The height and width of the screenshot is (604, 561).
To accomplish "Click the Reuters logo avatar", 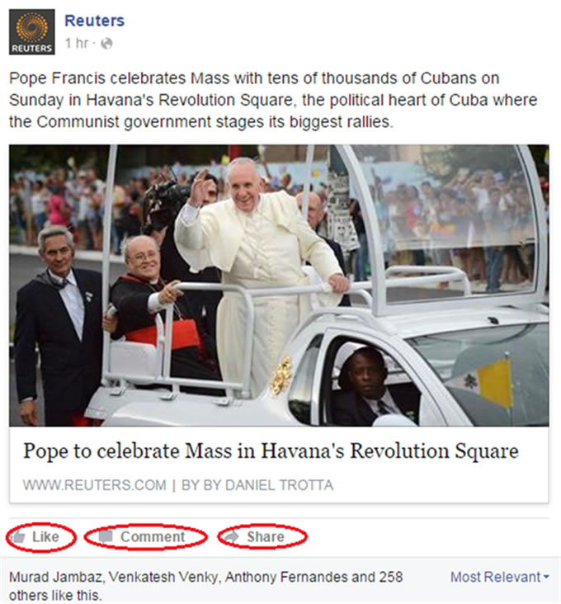I will [x=32, y=32].
